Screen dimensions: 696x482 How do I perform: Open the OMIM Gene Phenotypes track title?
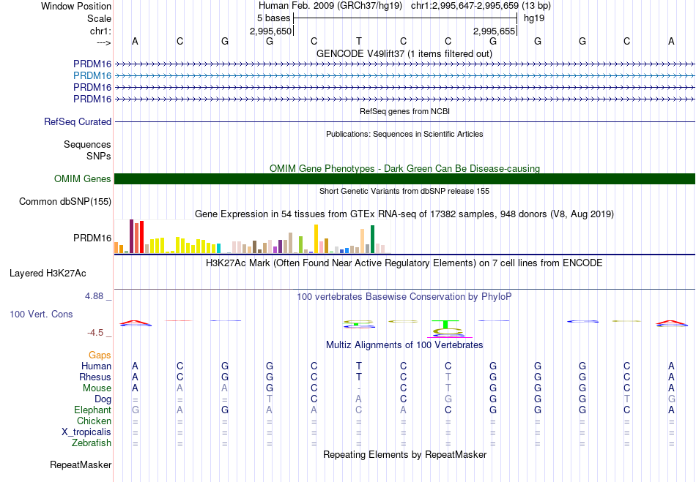point(404,168)
